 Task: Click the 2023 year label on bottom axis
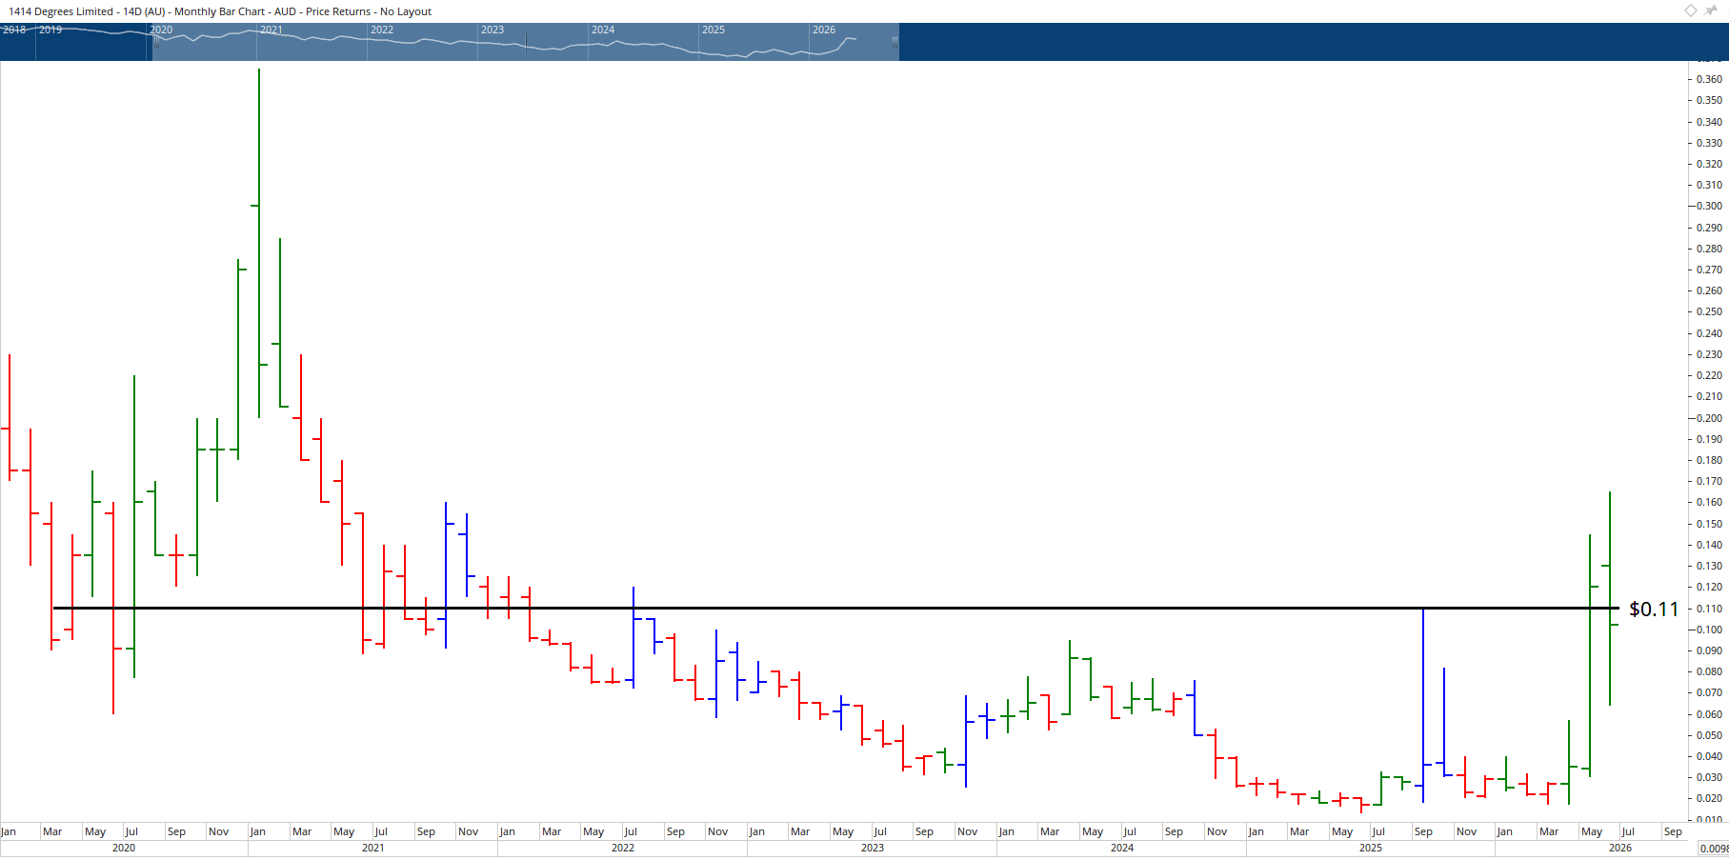tap(873, 848)
